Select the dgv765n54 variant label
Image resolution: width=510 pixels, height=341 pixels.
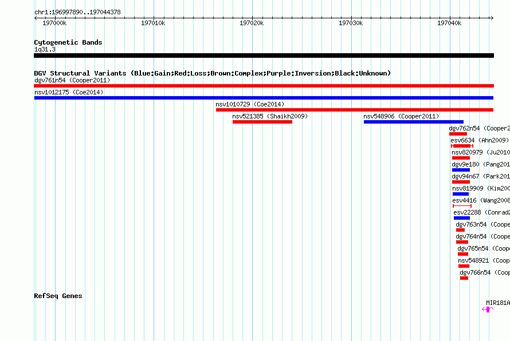click(x=484, y=248)
